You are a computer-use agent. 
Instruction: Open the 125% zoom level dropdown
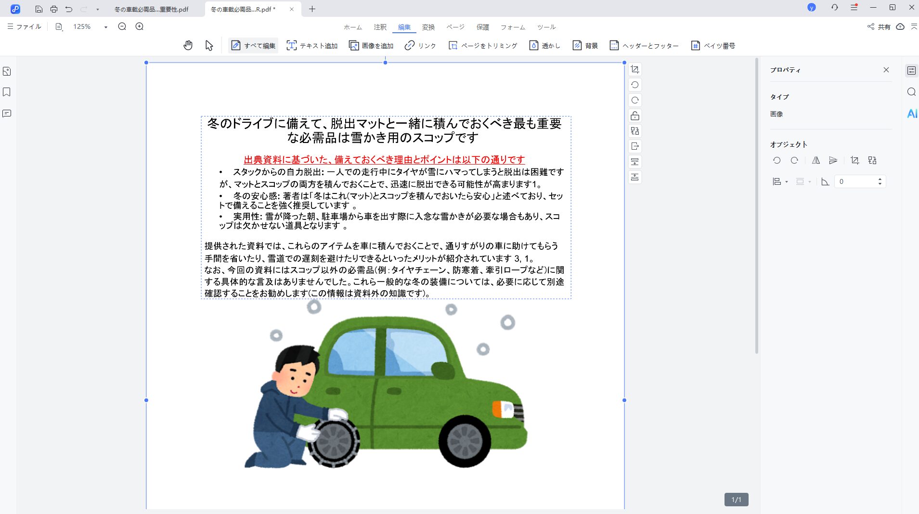(105, 27)
